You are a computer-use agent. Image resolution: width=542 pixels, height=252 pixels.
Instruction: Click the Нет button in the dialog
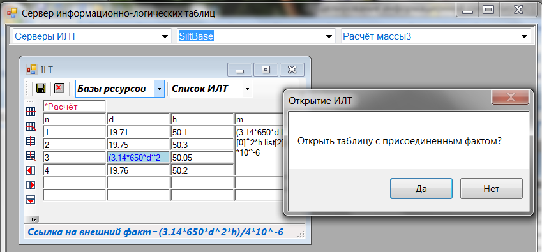[491, 188]
